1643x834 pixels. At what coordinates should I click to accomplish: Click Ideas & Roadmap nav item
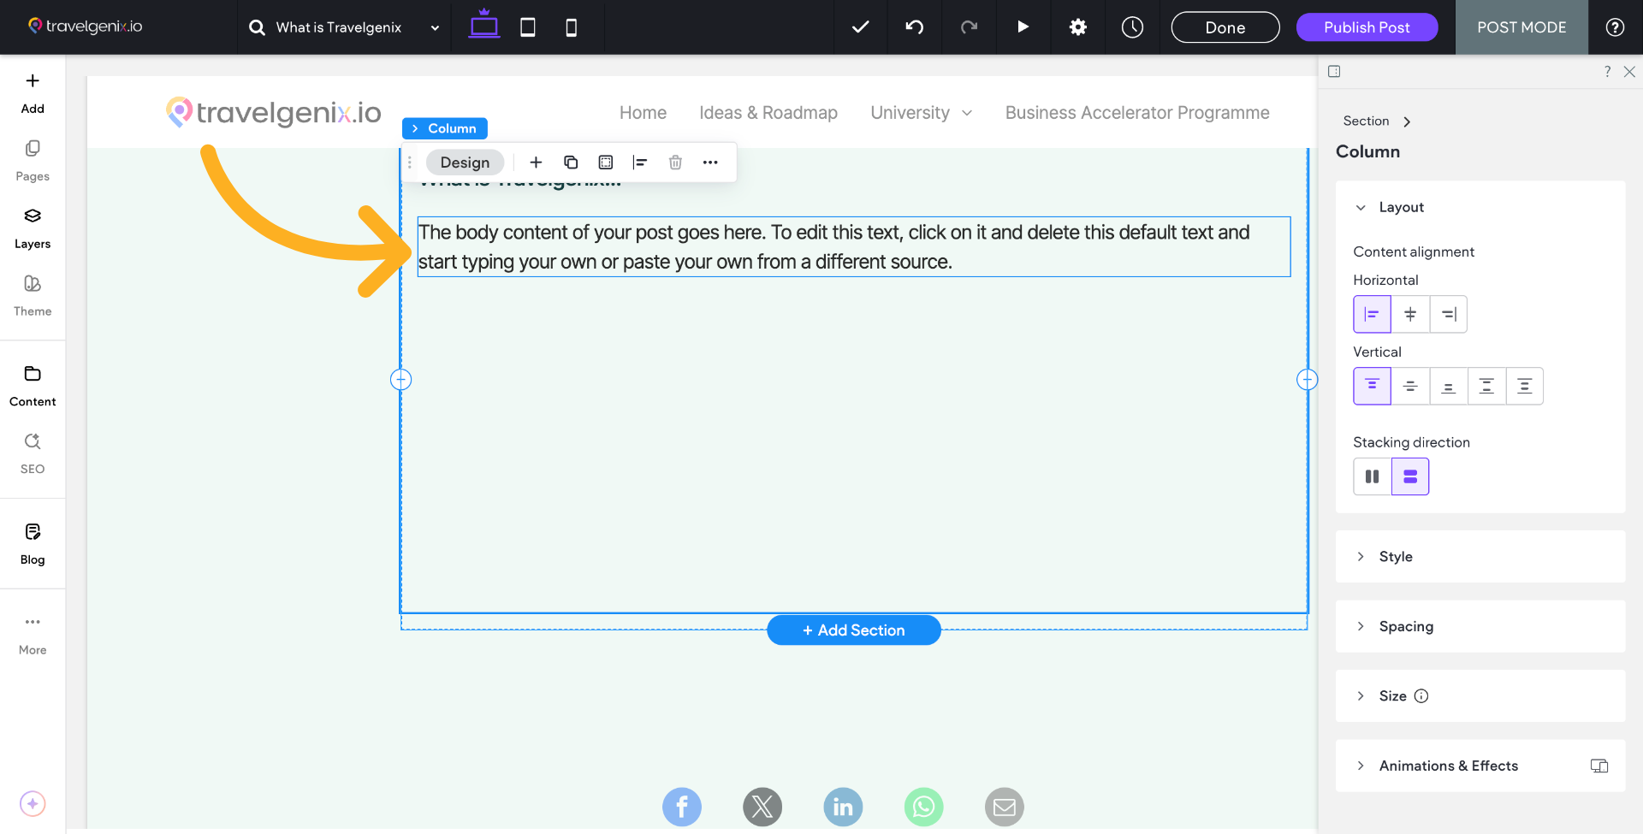768,113
